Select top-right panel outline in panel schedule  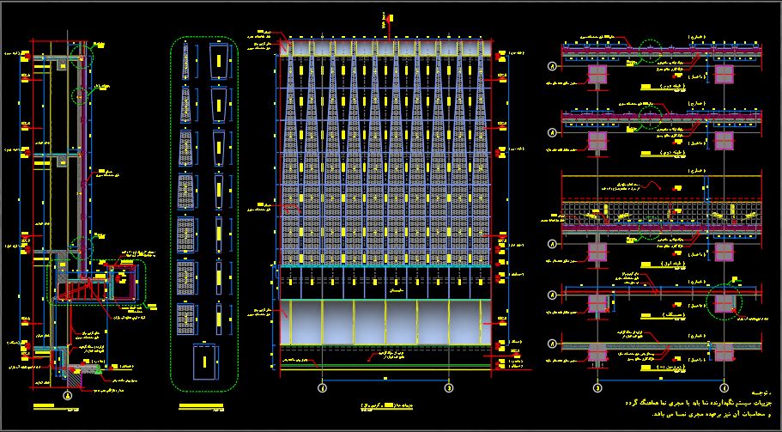pos(219,61)
